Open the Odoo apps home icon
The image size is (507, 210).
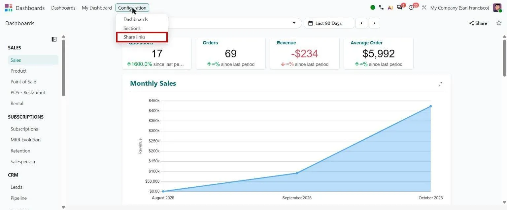click(9, 8)
